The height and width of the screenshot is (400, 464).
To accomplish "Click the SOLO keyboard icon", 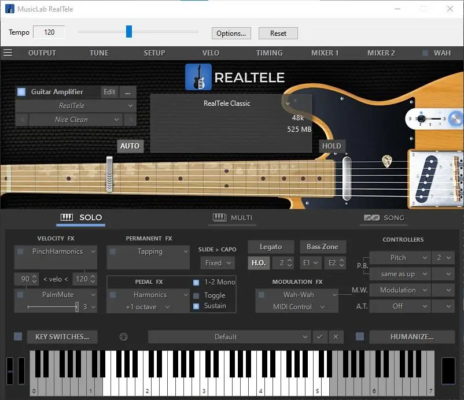I will (67, 217).
